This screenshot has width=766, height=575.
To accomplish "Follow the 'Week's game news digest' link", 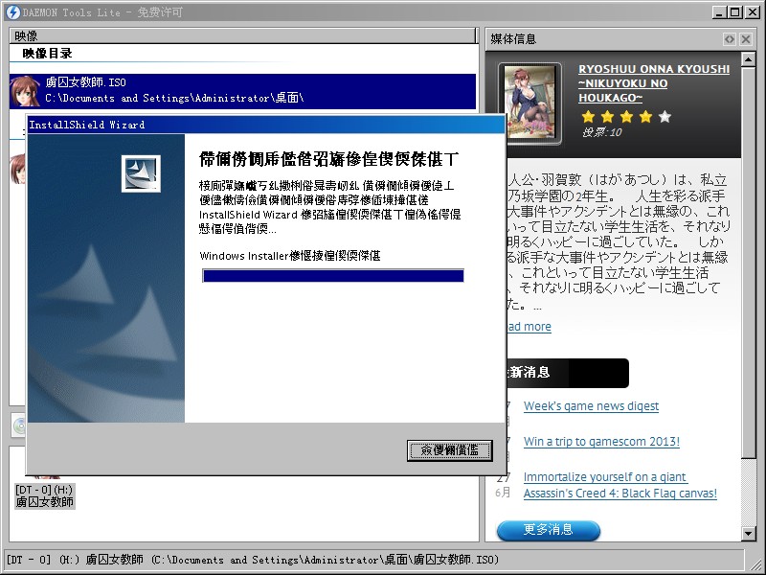I will [x=591, y=405].
